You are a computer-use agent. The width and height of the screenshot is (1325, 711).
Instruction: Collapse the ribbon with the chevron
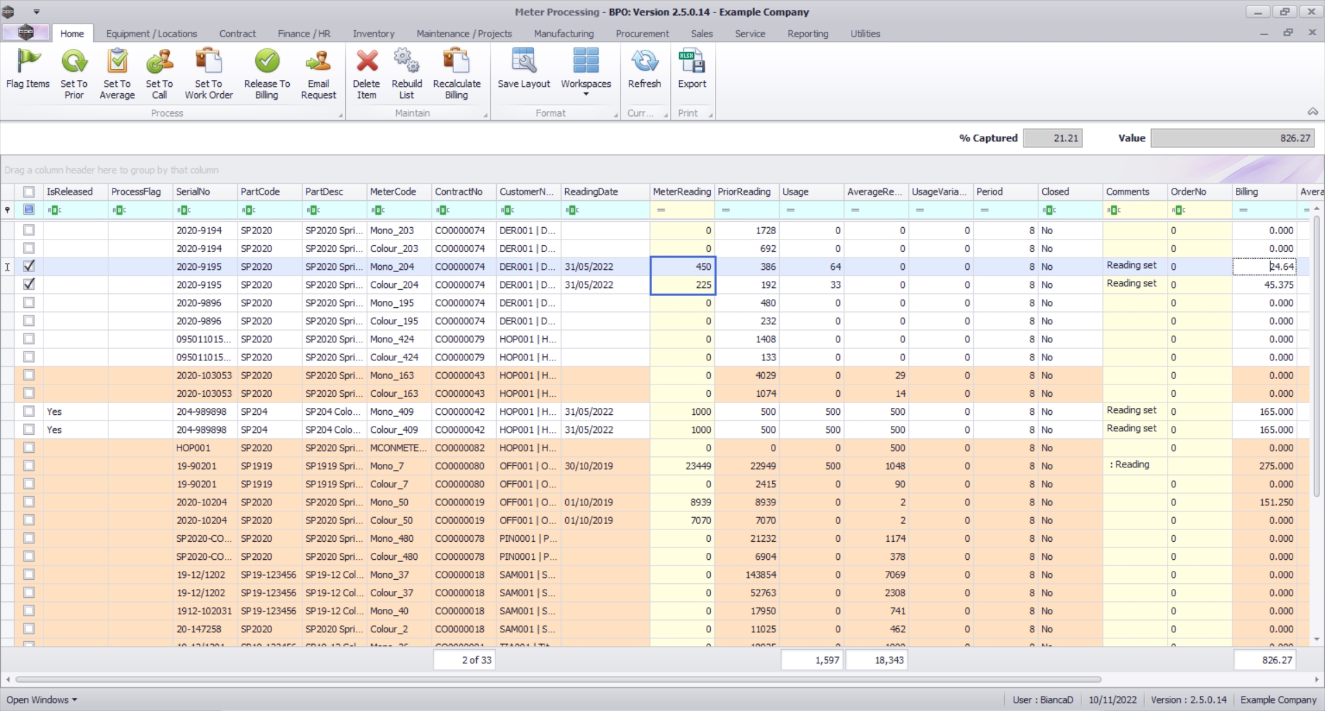pyautogui.click(x=1313, y=112)
